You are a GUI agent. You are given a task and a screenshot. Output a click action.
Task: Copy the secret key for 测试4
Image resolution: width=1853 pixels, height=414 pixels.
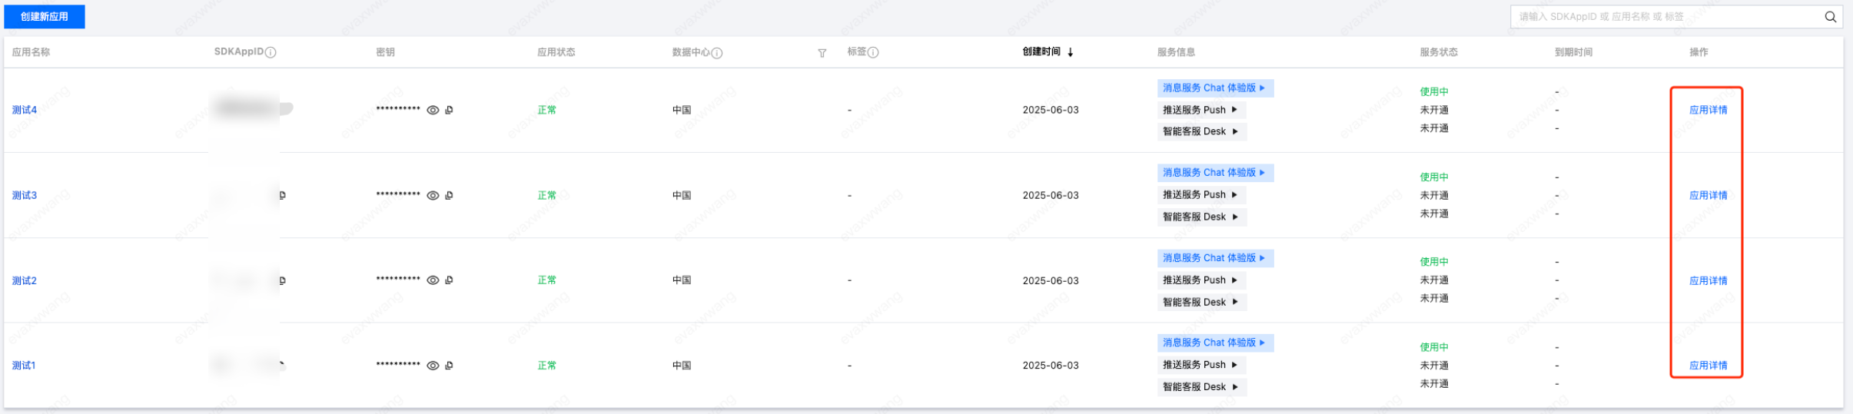point(449,111)
